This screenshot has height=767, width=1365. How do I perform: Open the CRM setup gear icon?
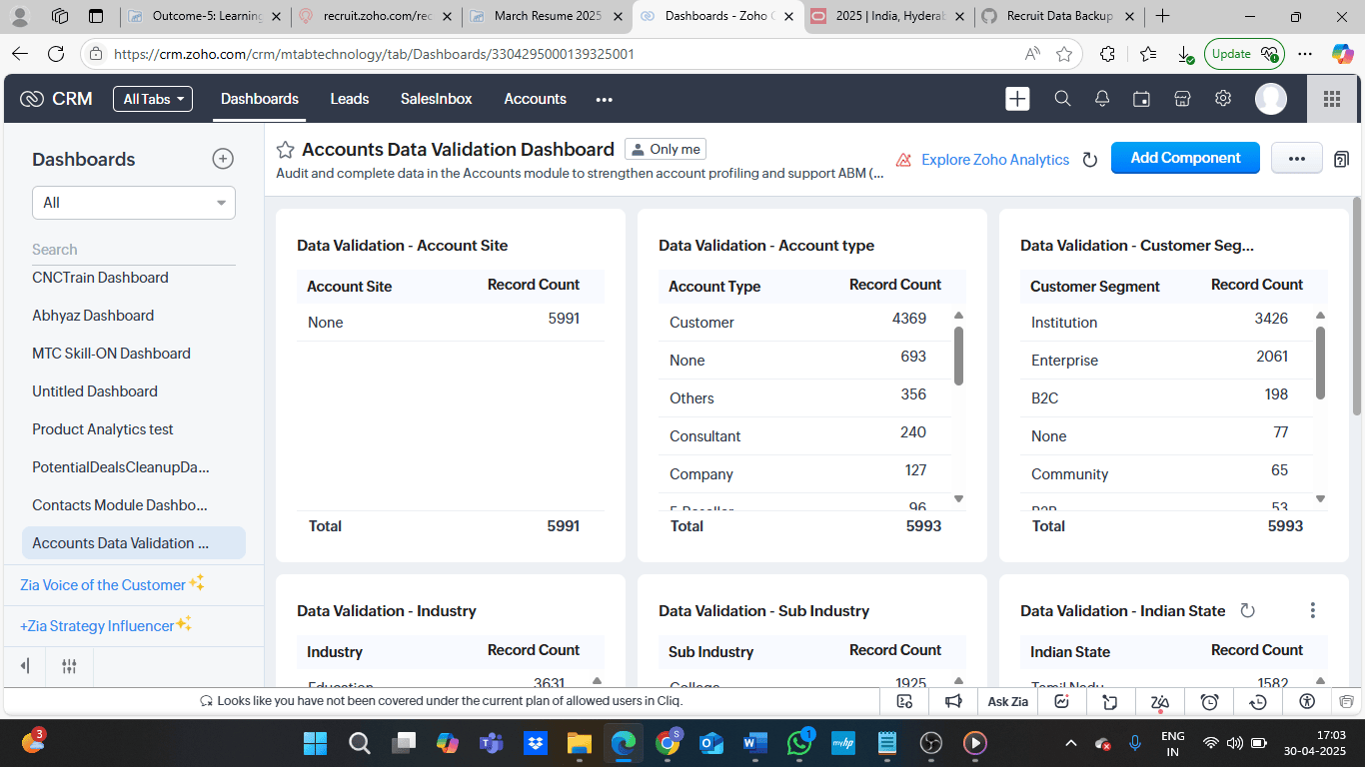point(1223,99)
